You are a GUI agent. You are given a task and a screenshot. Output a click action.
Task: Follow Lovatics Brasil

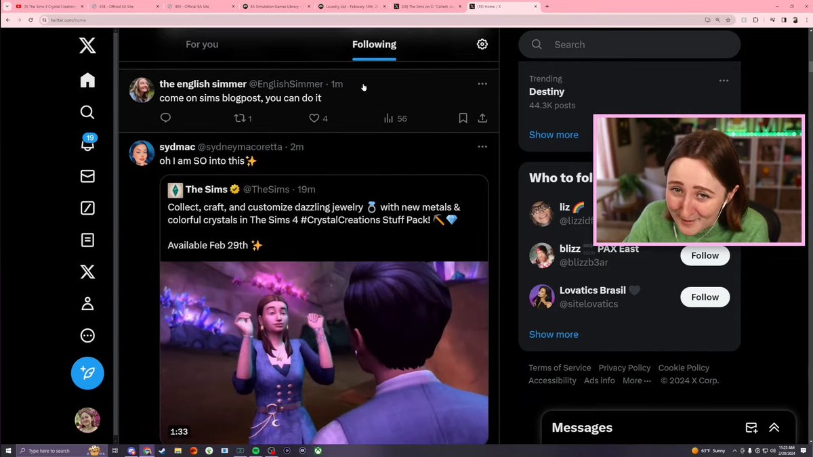[x=705, y=297]
